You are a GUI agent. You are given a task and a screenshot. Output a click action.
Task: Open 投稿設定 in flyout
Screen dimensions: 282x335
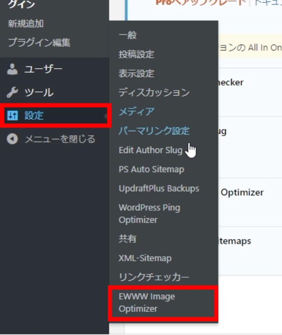click(x=136, y=54)
